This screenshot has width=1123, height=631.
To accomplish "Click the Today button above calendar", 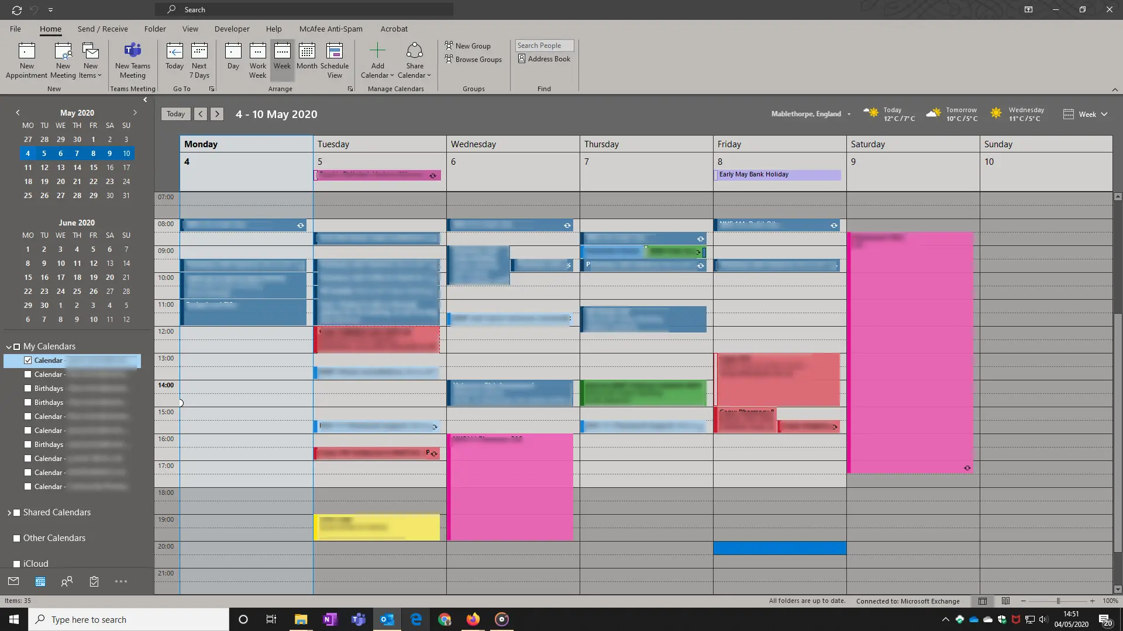I will tap(175, 114).
